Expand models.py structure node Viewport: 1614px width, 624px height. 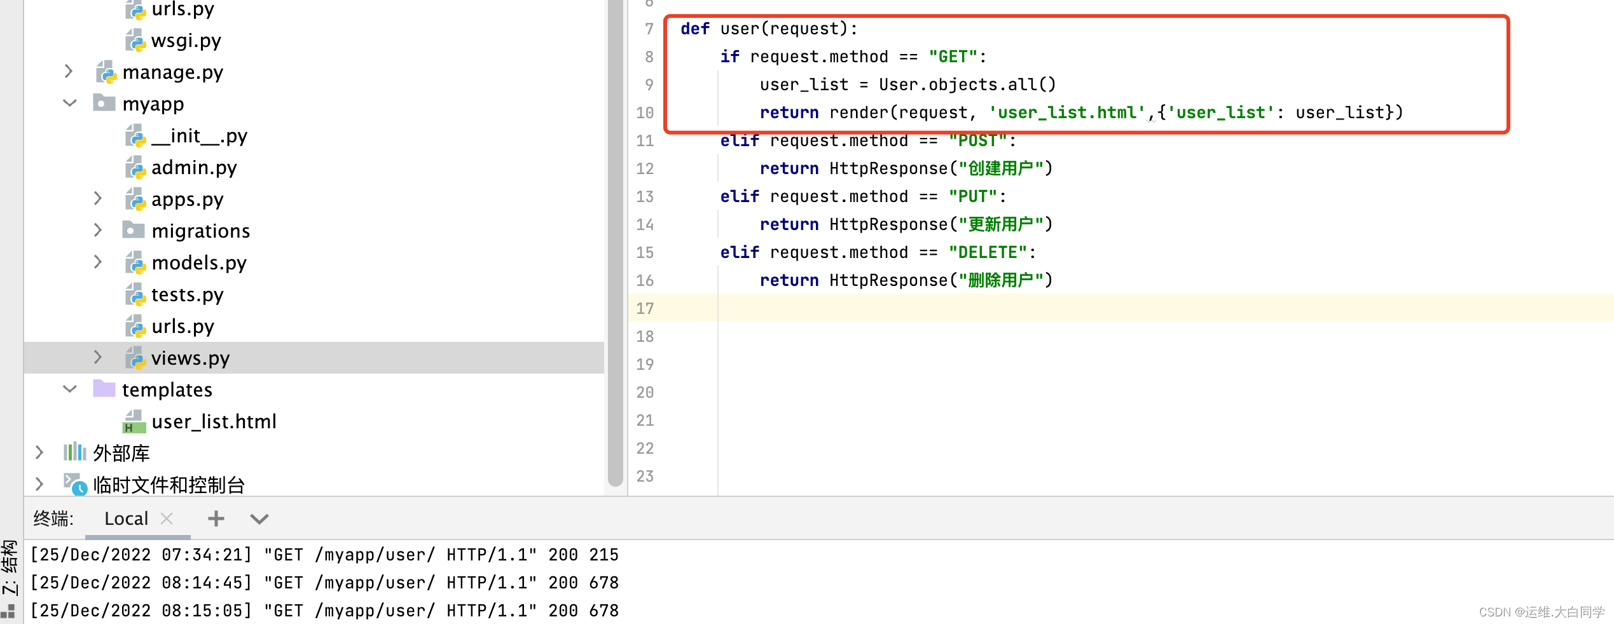(x=98, y=262)
